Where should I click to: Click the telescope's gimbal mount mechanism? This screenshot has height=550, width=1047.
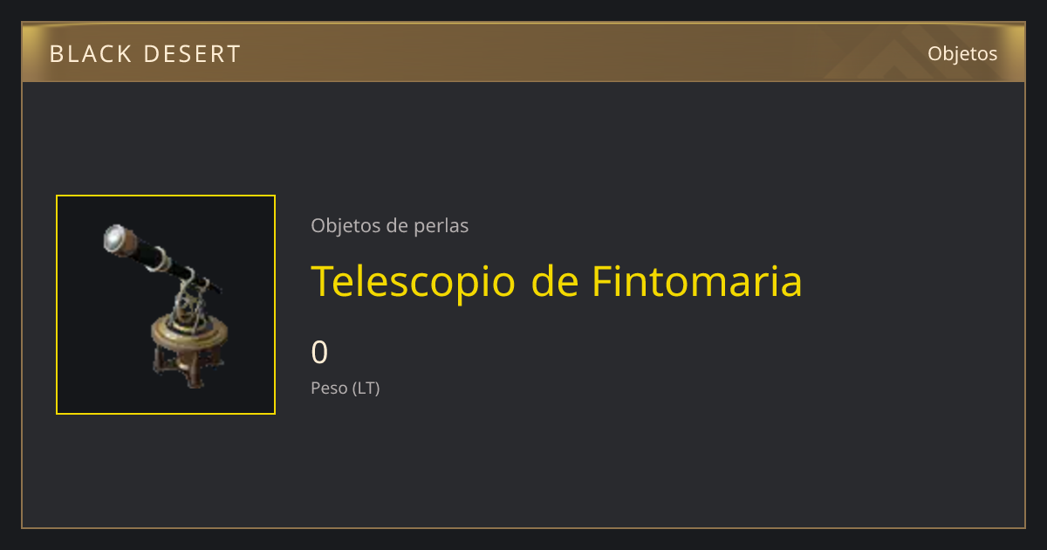[193, 299]
